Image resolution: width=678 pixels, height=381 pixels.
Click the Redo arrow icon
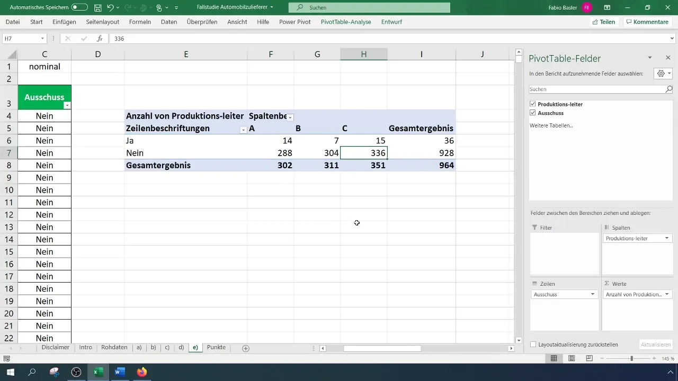128,8
